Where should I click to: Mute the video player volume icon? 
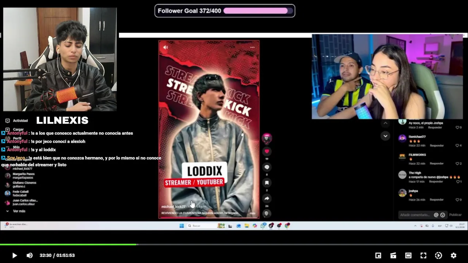(30, 255)
